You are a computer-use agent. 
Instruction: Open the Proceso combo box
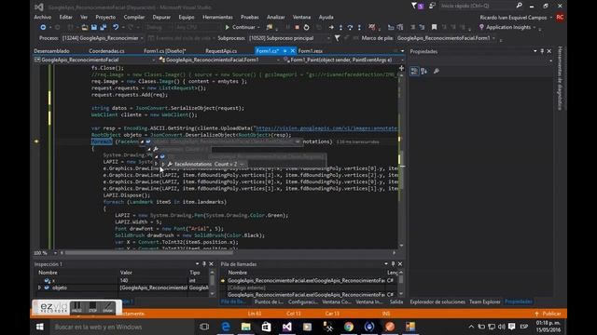[103, 38]
